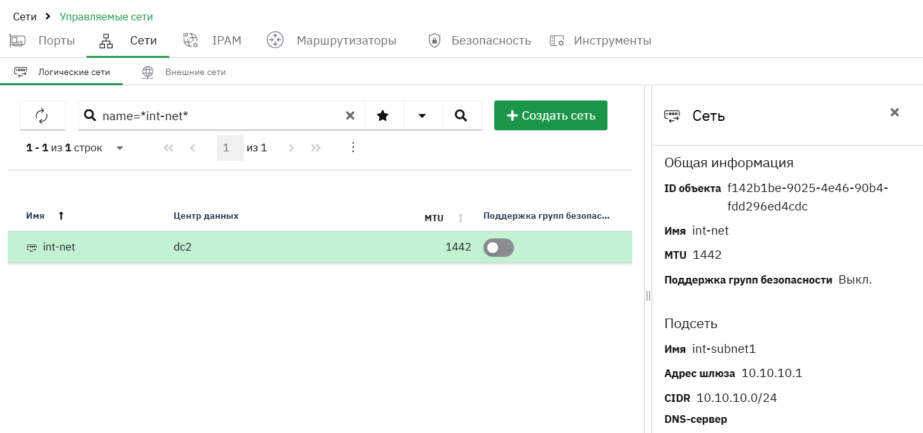
Task: Select the Внешние сети subtab
Action: 184,72
